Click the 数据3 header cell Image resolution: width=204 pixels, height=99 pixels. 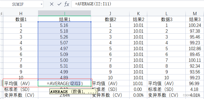coord(166,19)
